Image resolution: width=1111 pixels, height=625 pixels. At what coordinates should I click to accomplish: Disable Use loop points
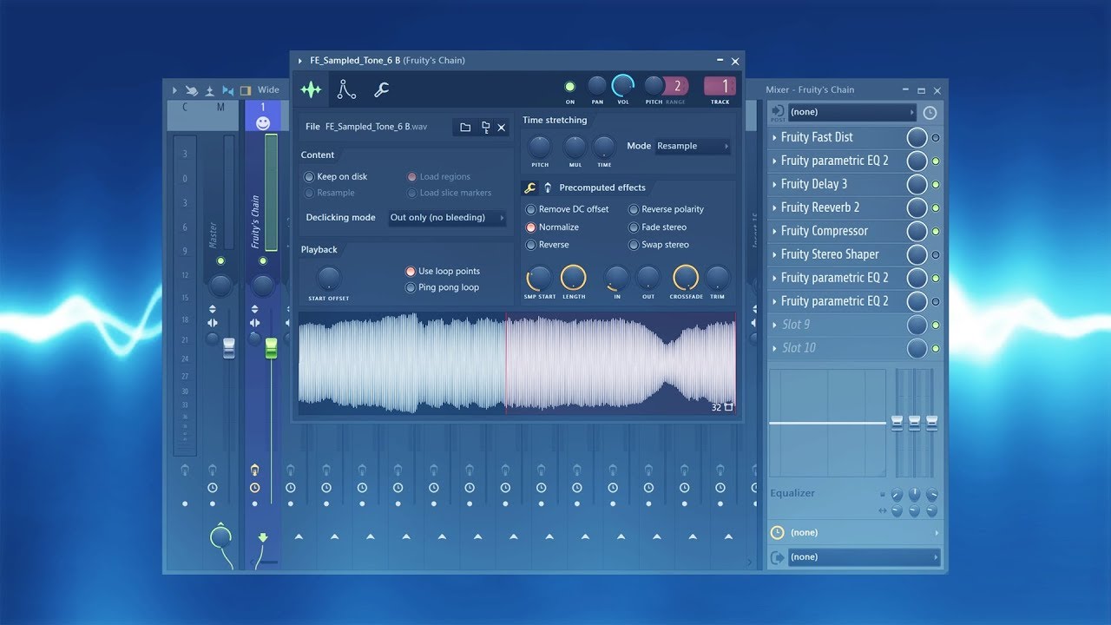pyautogui.click(x=411, y=271)
